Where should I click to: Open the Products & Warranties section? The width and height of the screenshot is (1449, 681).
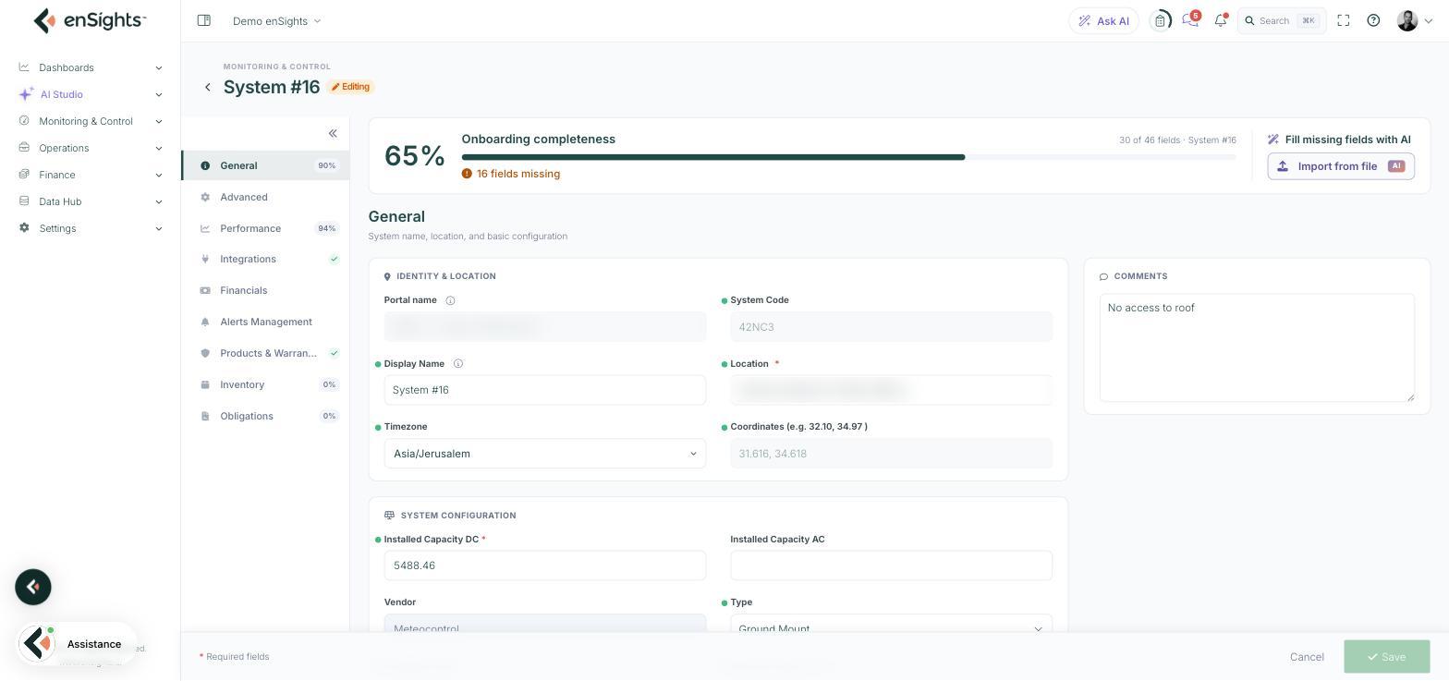pyautogui.click(x=266, y=353)
